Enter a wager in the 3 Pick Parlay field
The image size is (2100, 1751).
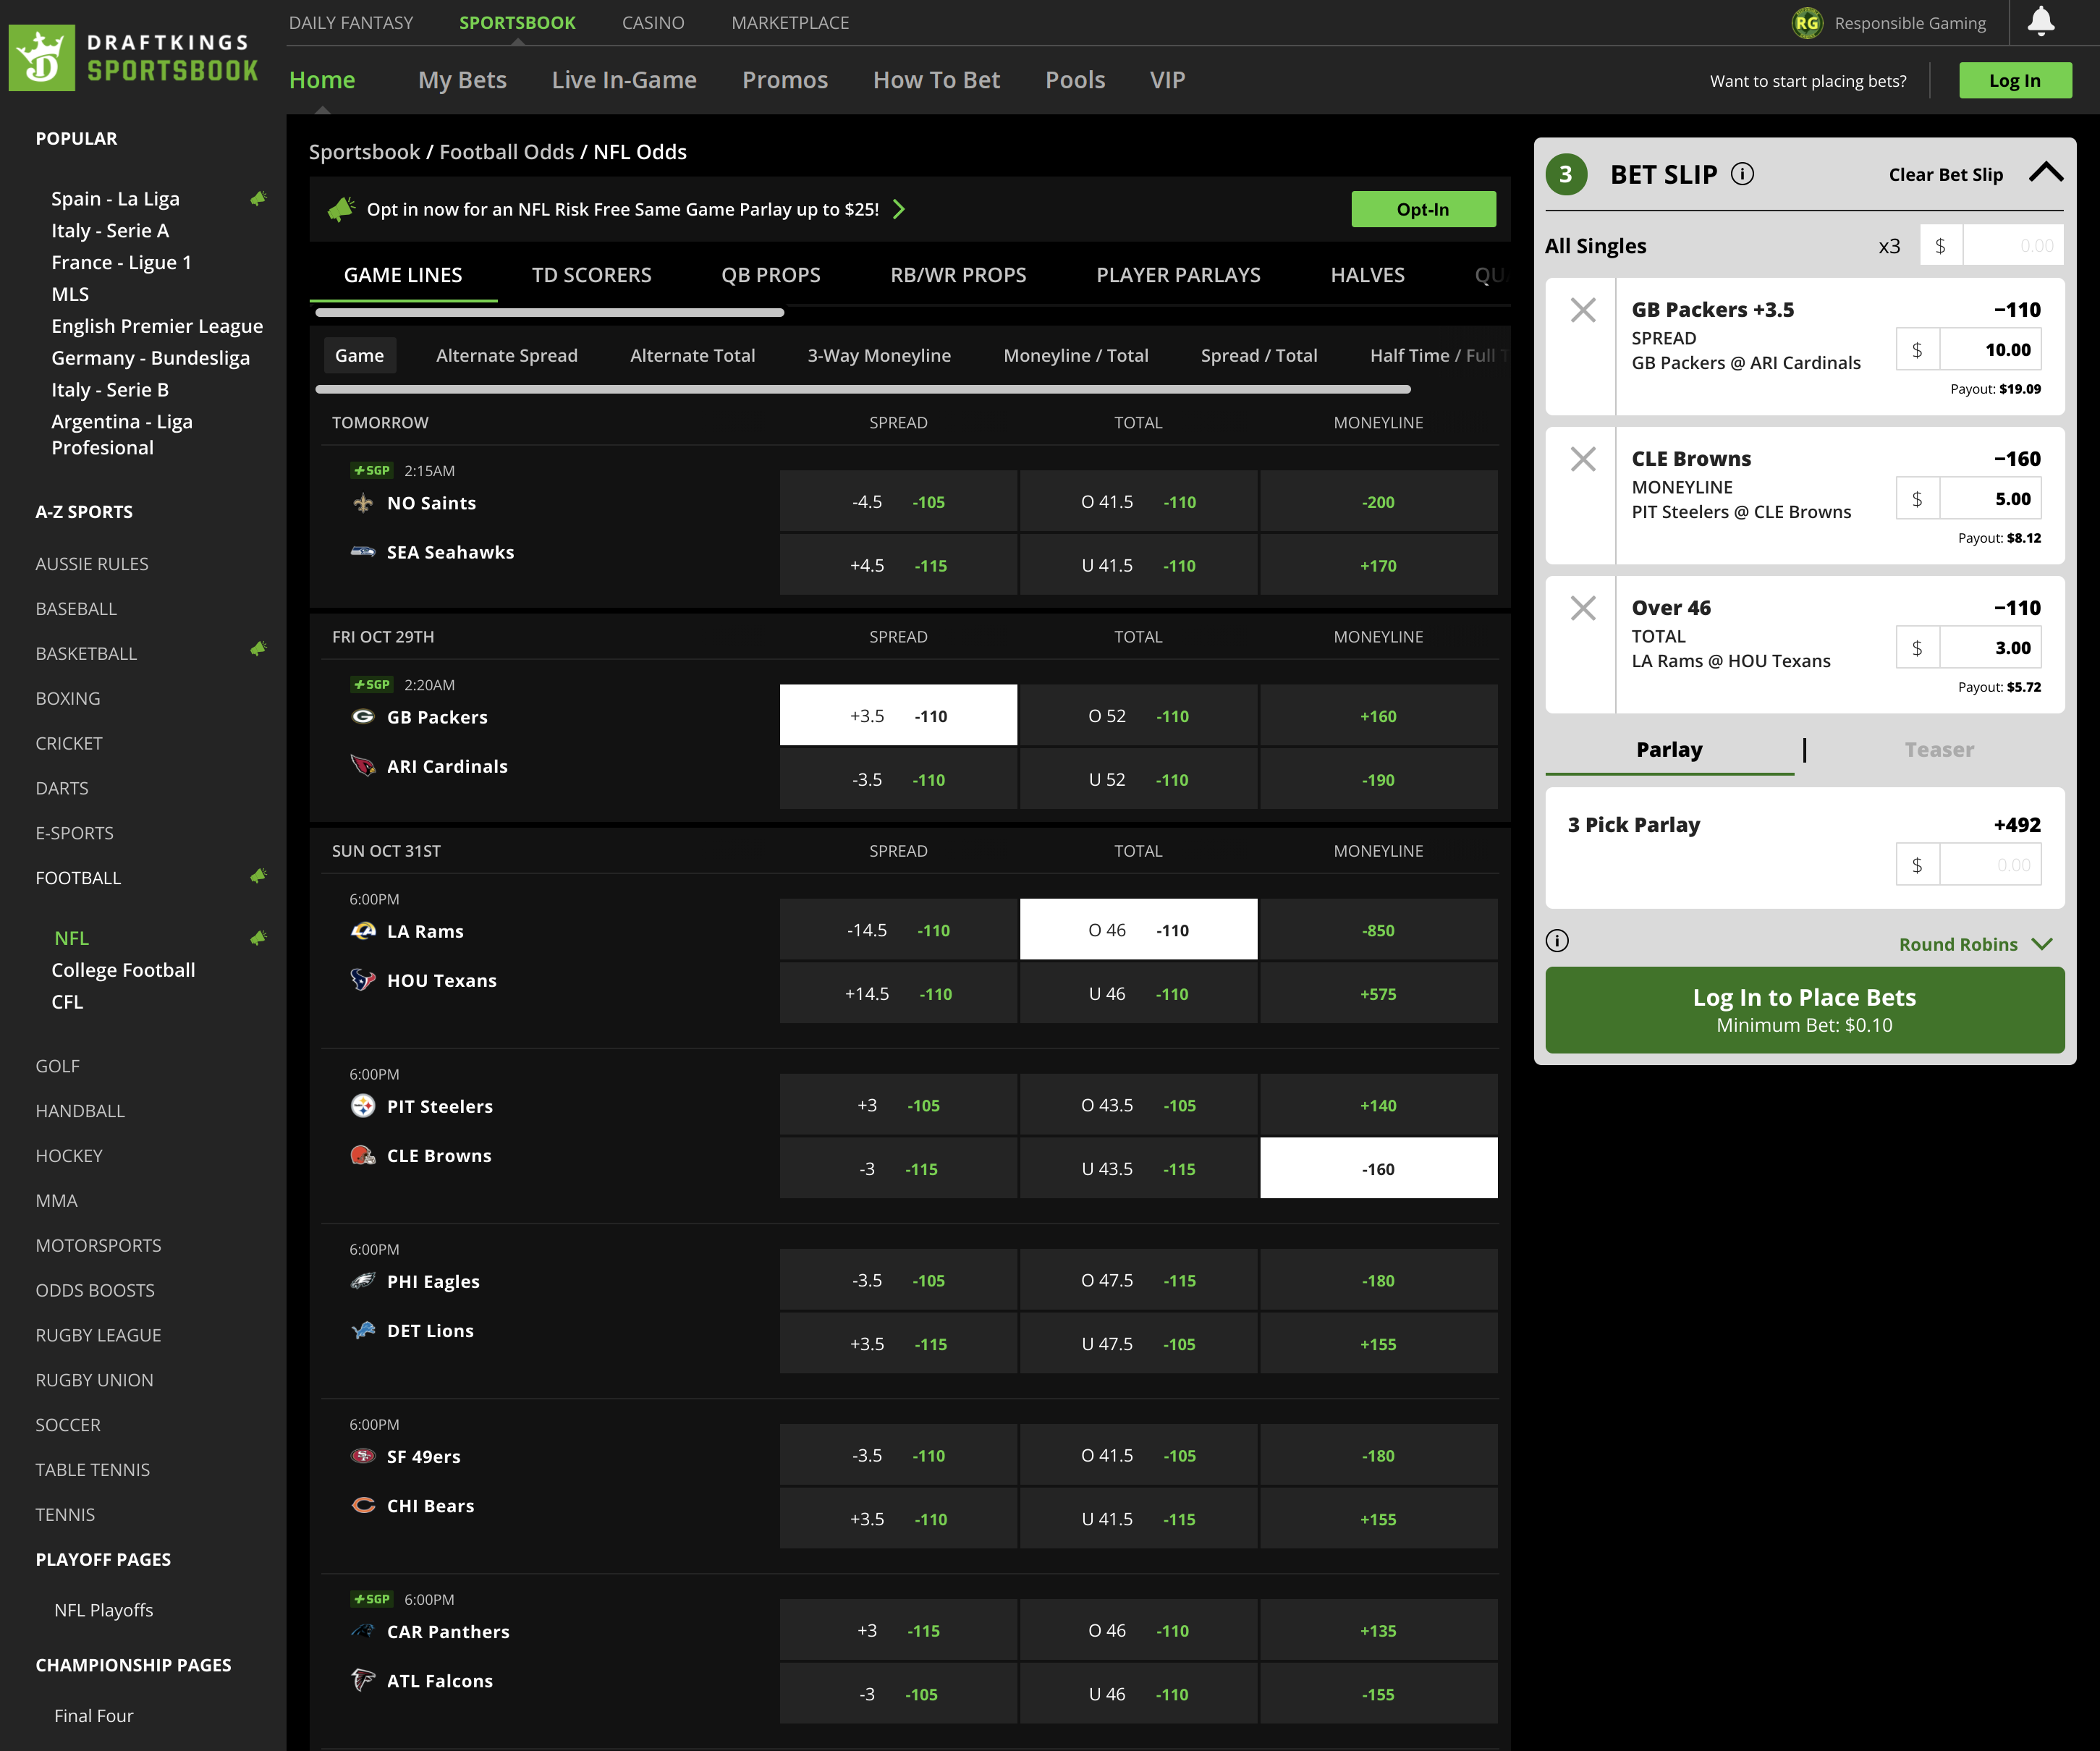tap(1991, 864)
